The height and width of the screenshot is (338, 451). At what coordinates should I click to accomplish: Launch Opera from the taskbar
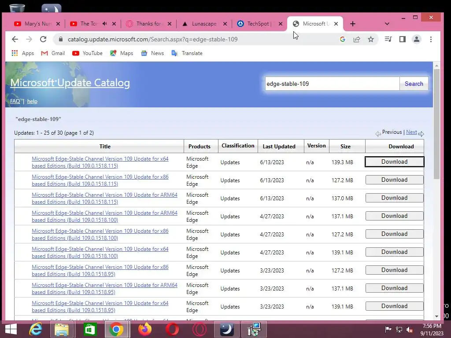coord(172,329)
